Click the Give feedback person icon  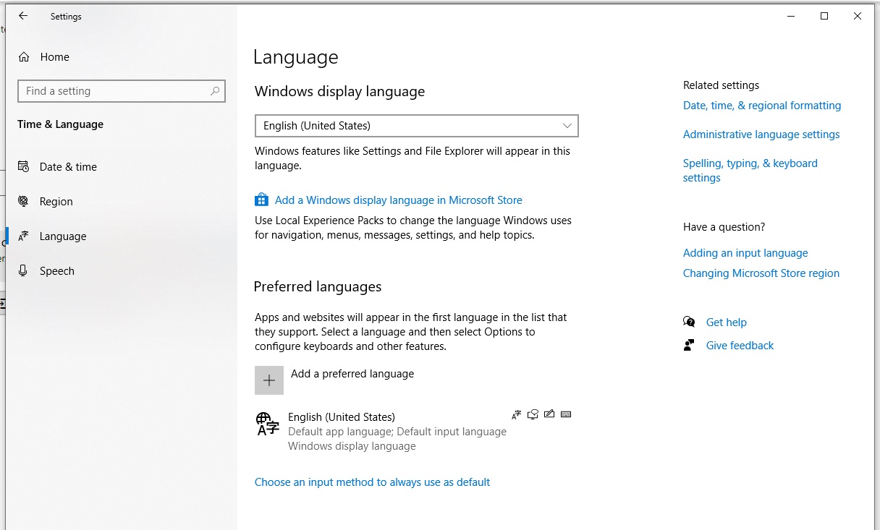tap(689, 346)
